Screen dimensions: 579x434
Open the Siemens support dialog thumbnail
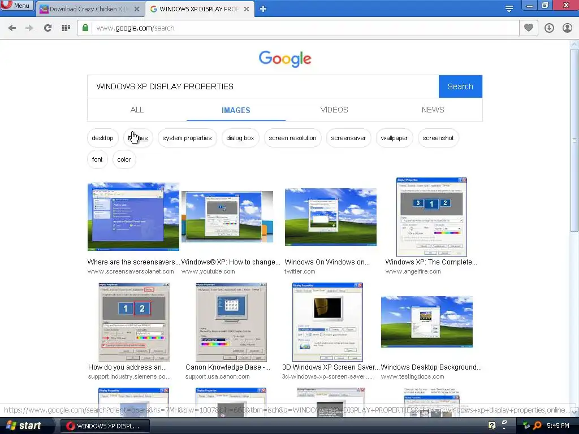point(134,322)
